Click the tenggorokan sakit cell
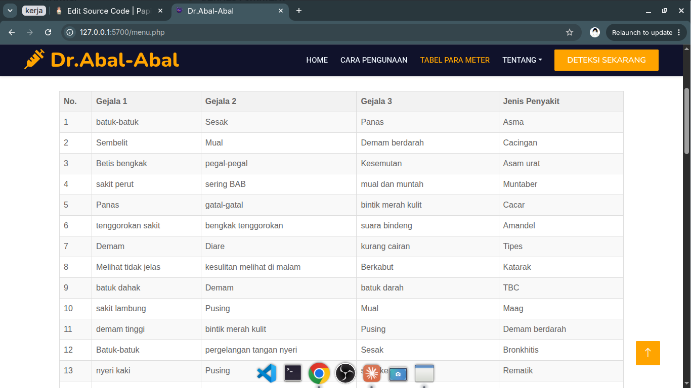 [147, 226]
